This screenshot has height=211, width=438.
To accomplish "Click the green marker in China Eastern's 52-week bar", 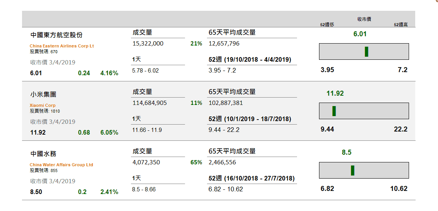I will click(366, 52).
